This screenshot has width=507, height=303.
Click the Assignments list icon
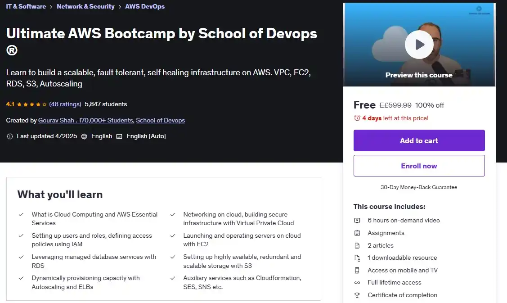[x=357, y=233]
